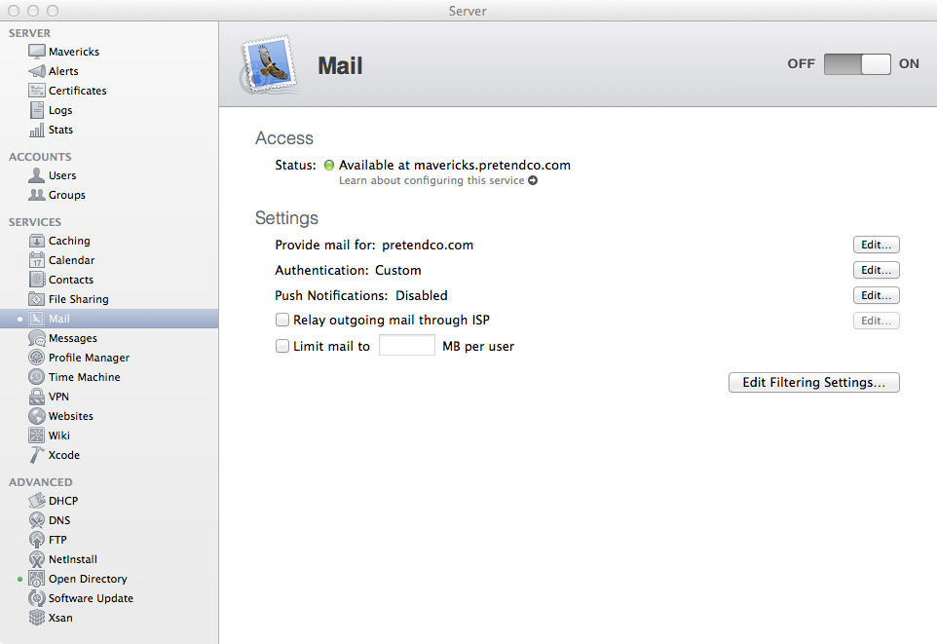Click the arrow beside Learn about configuring
The image size is (937, 644).
(533, 180)
